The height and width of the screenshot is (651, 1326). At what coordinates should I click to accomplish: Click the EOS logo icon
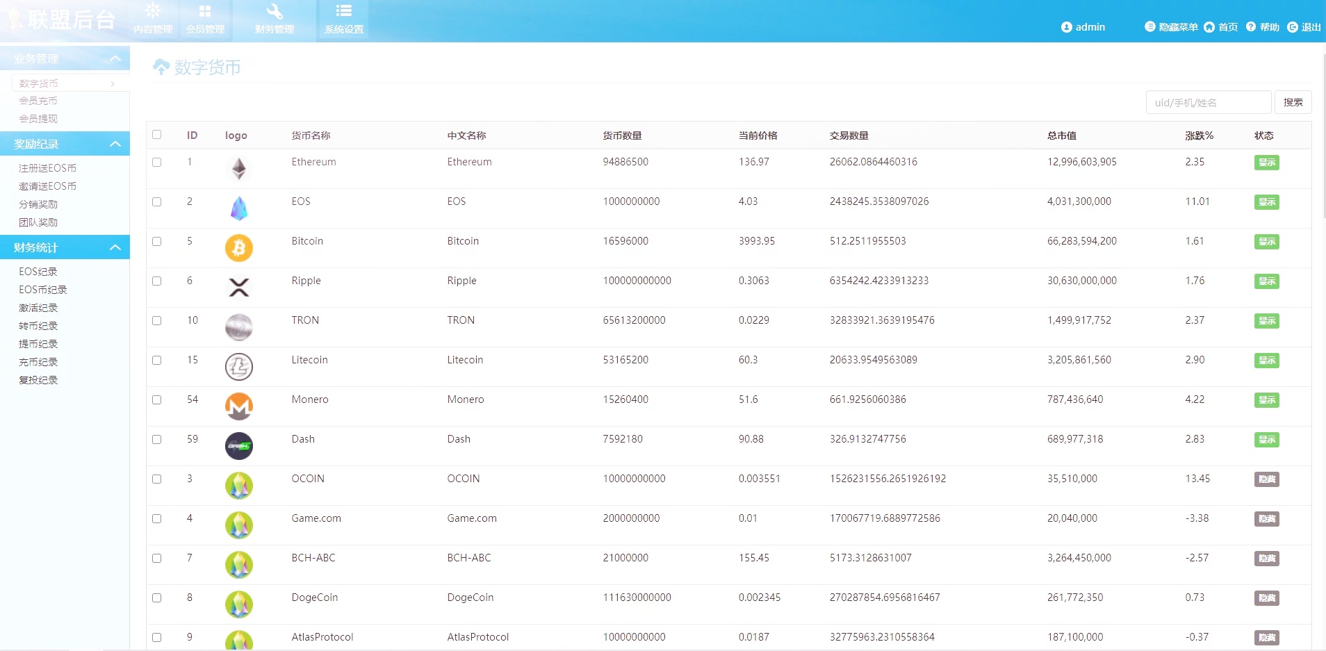point(239,208)
